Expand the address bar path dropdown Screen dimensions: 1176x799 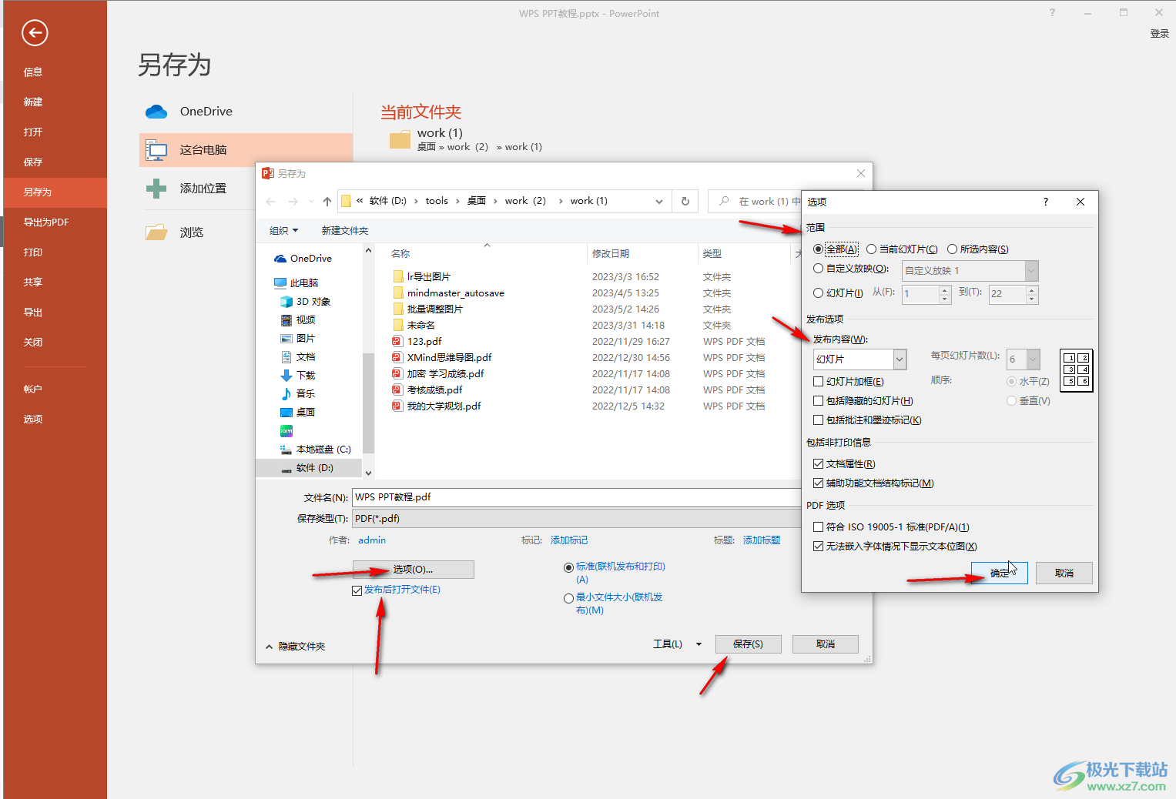pyautogui.click(x=659, y=202)
